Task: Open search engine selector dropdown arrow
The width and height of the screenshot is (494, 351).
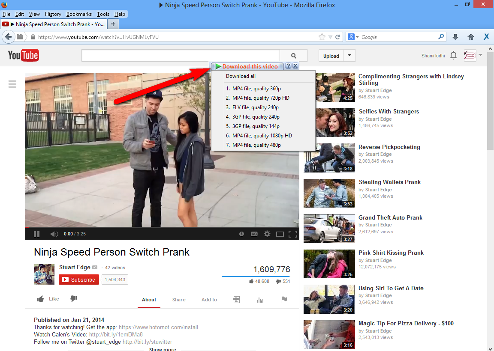Action: 357,37
